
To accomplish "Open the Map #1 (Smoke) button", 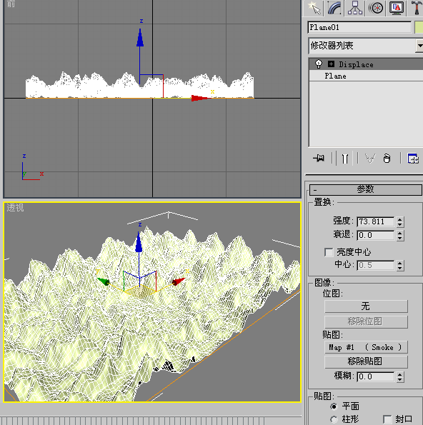I will [x=366, y=347].
